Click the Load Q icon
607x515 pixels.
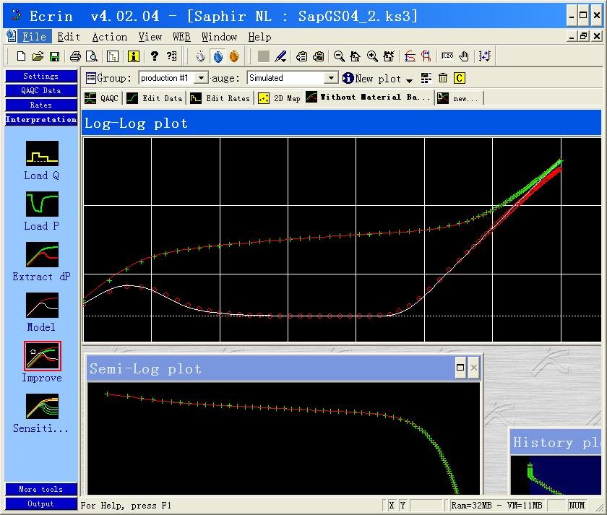point(41,153)
